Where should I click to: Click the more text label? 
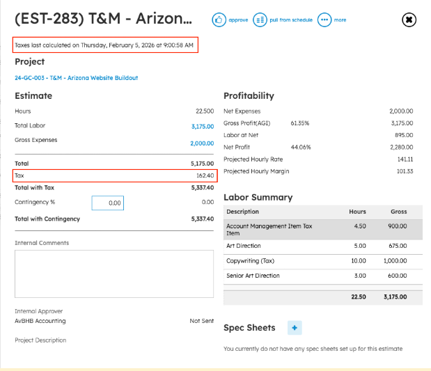[340, 19]
